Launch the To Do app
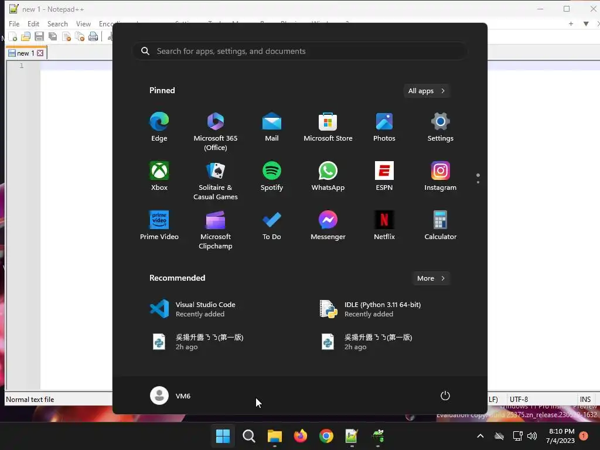Screen dimensions: 600x450 [x=272, y=226]
